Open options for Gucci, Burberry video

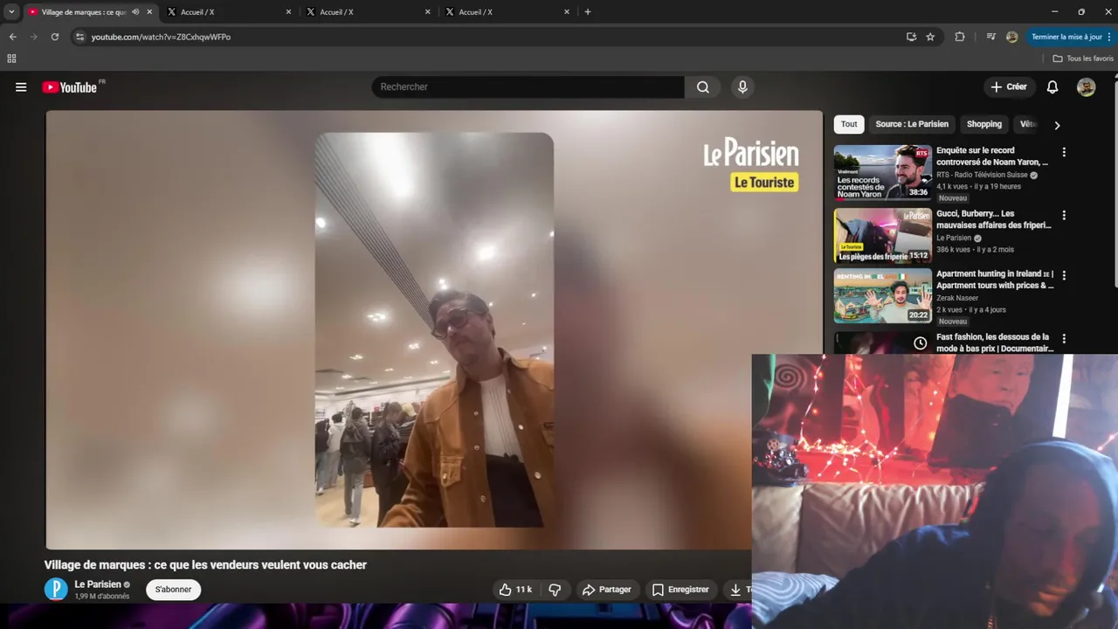(x=1064, y=215)
